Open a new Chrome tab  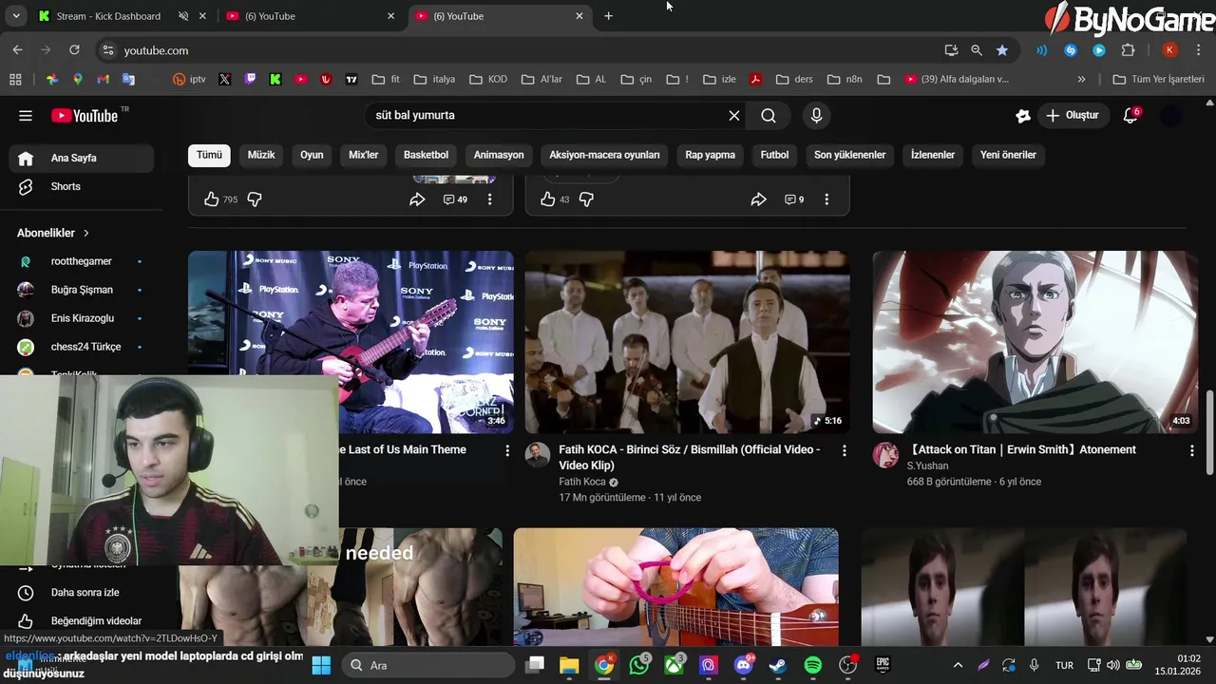[609, 16]
